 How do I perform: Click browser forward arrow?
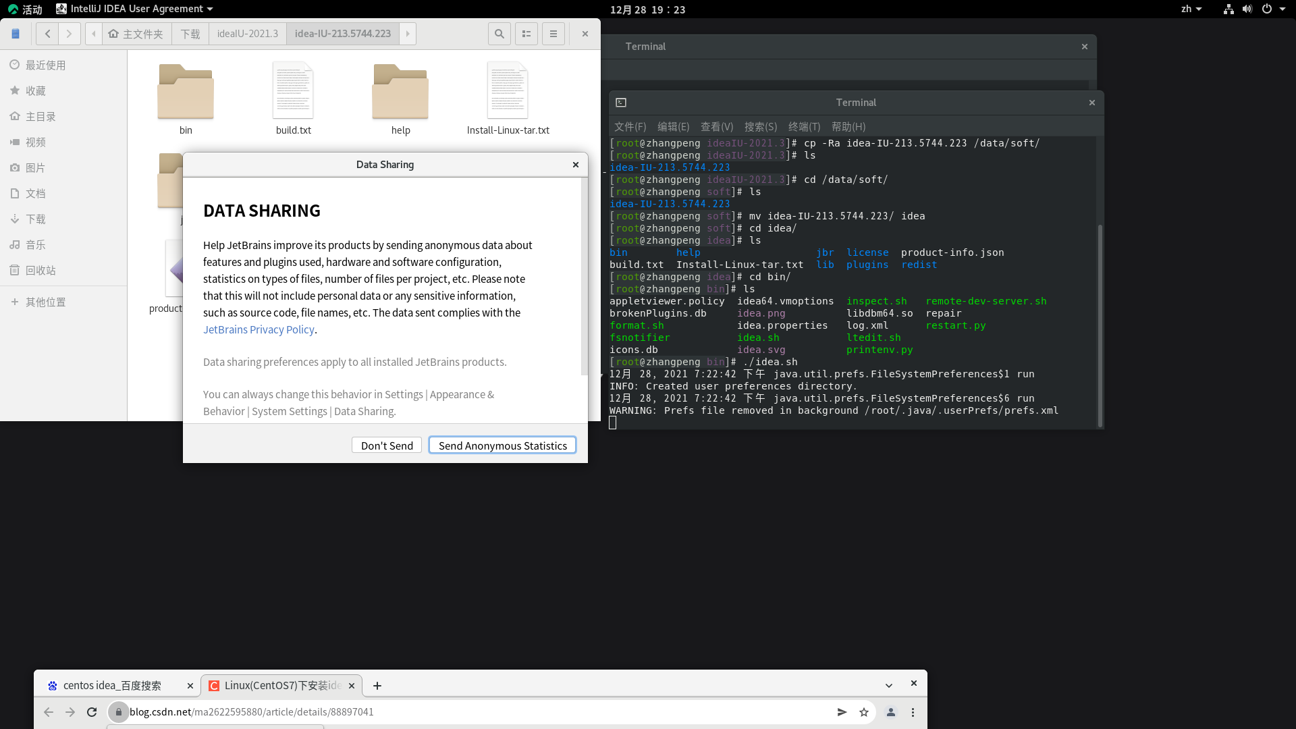(70, 712)
